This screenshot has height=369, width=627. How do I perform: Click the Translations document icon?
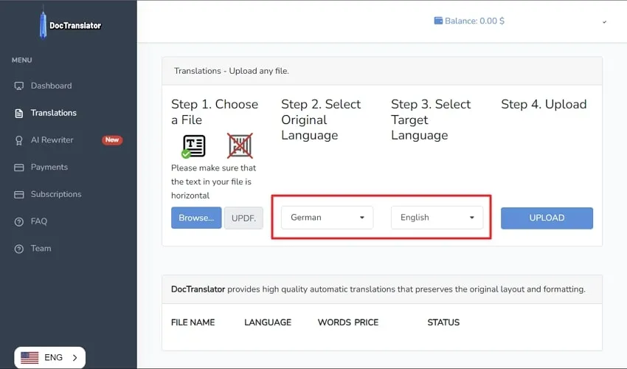click(x=18, y=113)
